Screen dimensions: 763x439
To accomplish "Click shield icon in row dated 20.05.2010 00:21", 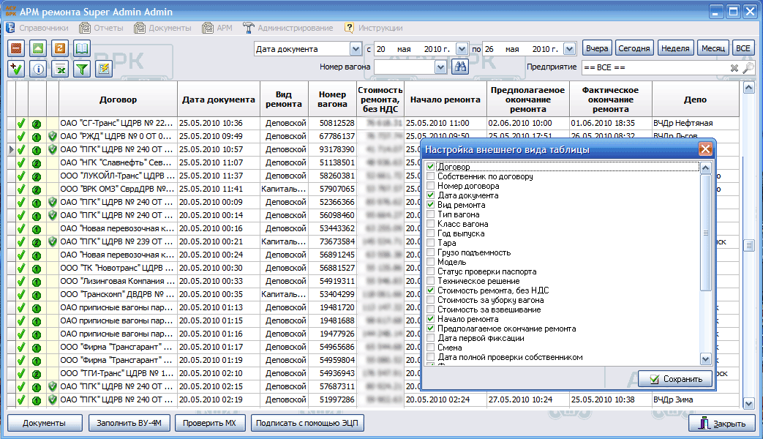I will click(x=53, y=241).
